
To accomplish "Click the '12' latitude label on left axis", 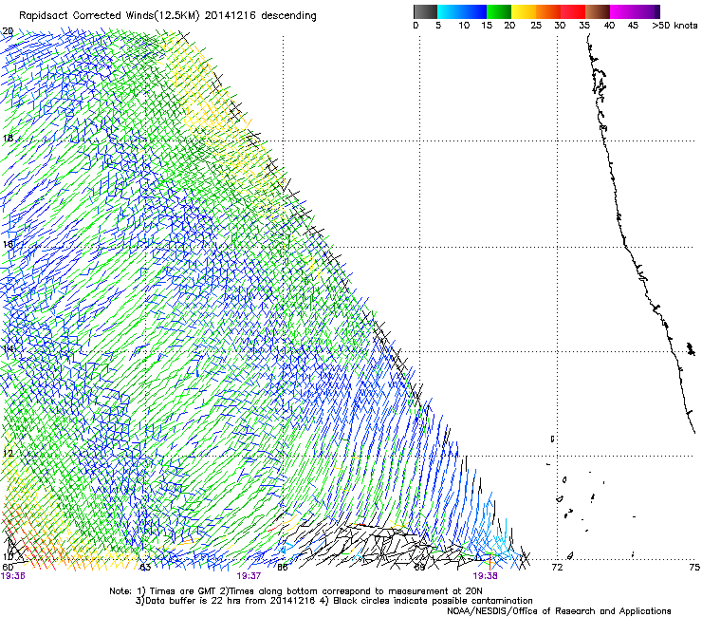I will [8, 453].
